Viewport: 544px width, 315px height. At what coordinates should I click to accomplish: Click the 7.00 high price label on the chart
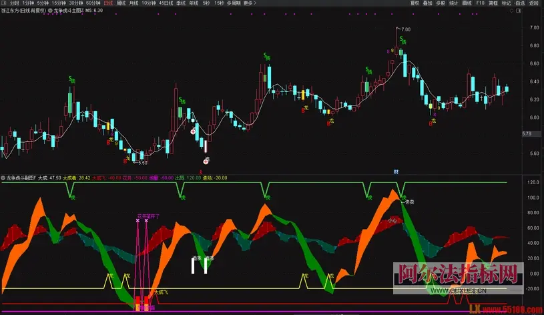[405, 29]
